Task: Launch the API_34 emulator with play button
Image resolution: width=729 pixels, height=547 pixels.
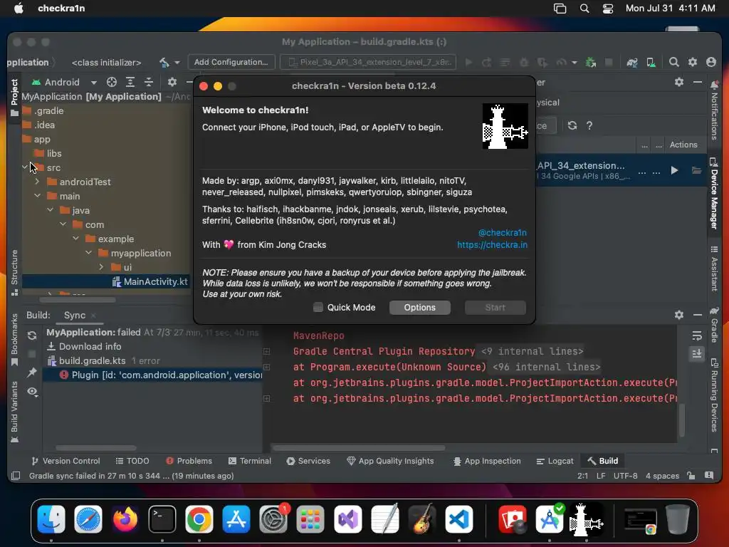Action: tap(674, 171)
